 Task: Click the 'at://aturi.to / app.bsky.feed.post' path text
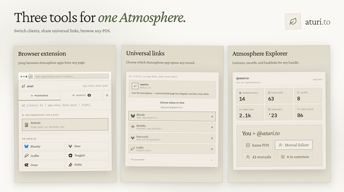(57, 105)
